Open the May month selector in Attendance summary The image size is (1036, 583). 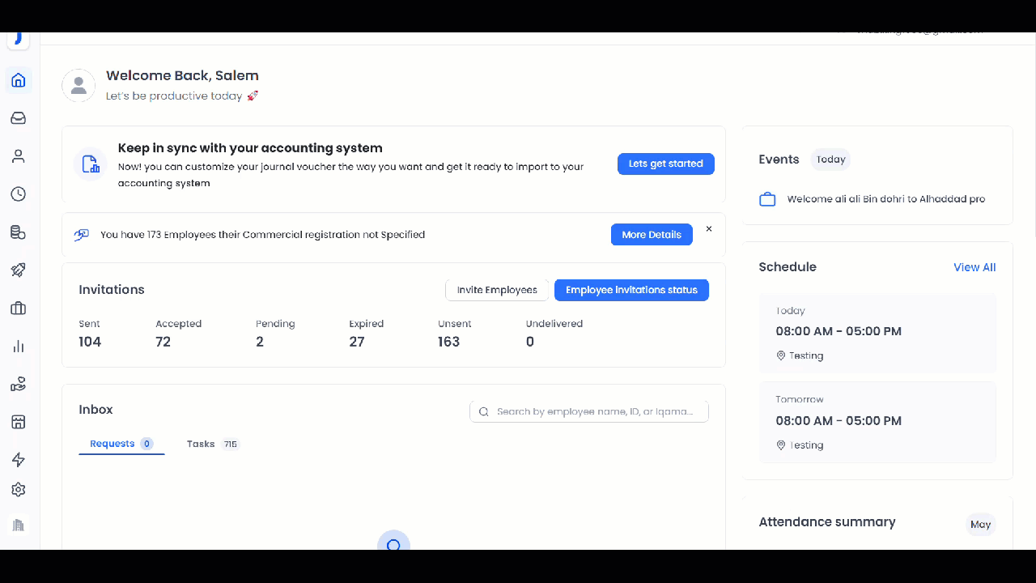pyautogui.click(x=980, y=525)
